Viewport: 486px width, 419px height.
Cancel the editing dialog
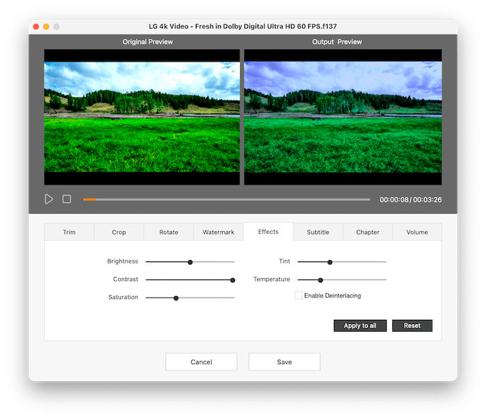coord(201,362)
